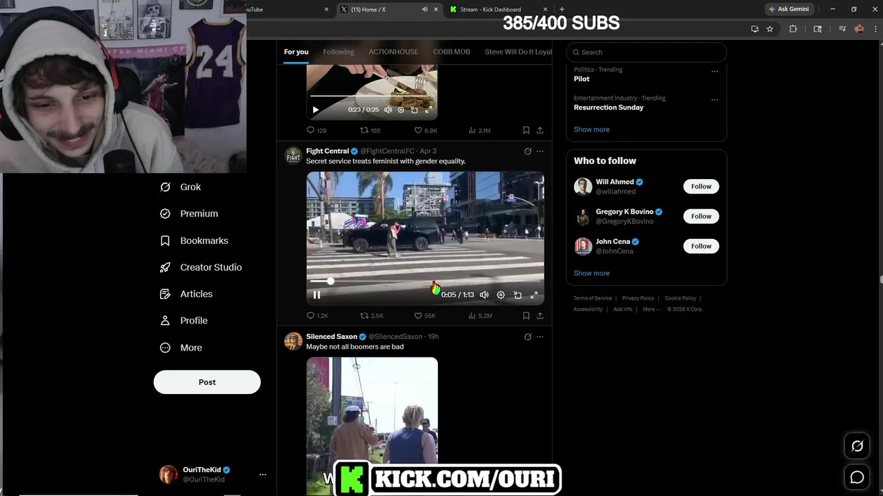This screenshot has width=883, height=496.
Task: Click Ask Gemini in Chrome toolbar
Action: (789, 9)
